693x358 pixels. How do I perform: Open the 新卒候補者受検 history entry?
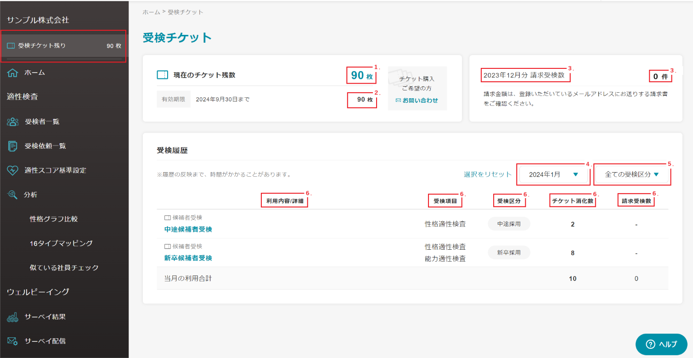188,258
